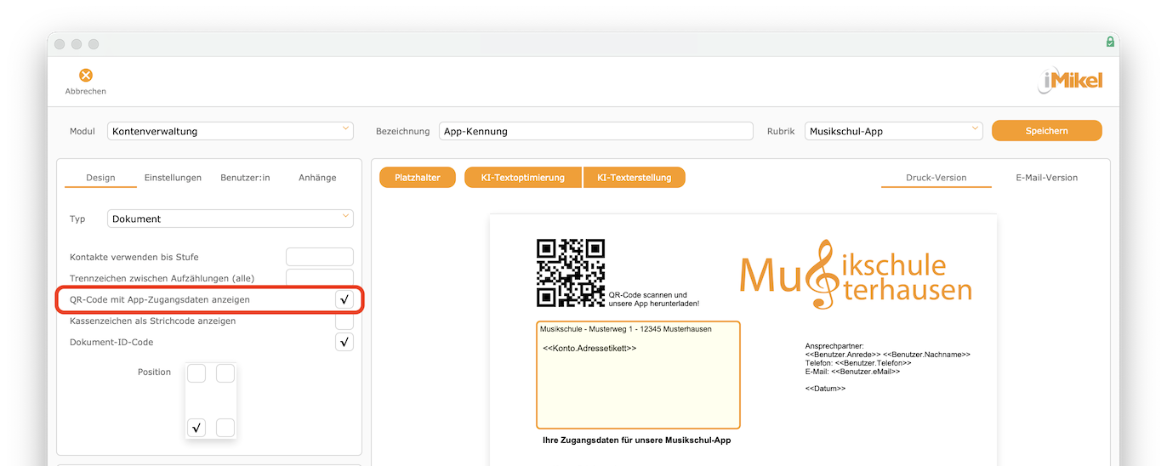Switch to the Design tab
Image resolution: width=1167 pixels, height=466 pixels.
100,178
